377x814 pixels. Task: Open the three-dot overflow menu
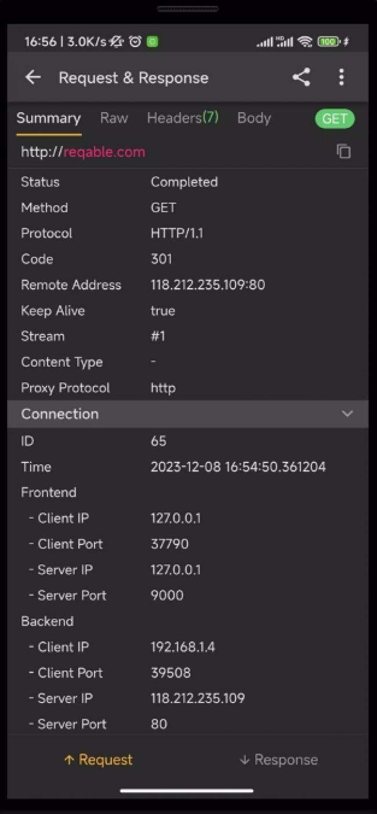click(341, 77)
